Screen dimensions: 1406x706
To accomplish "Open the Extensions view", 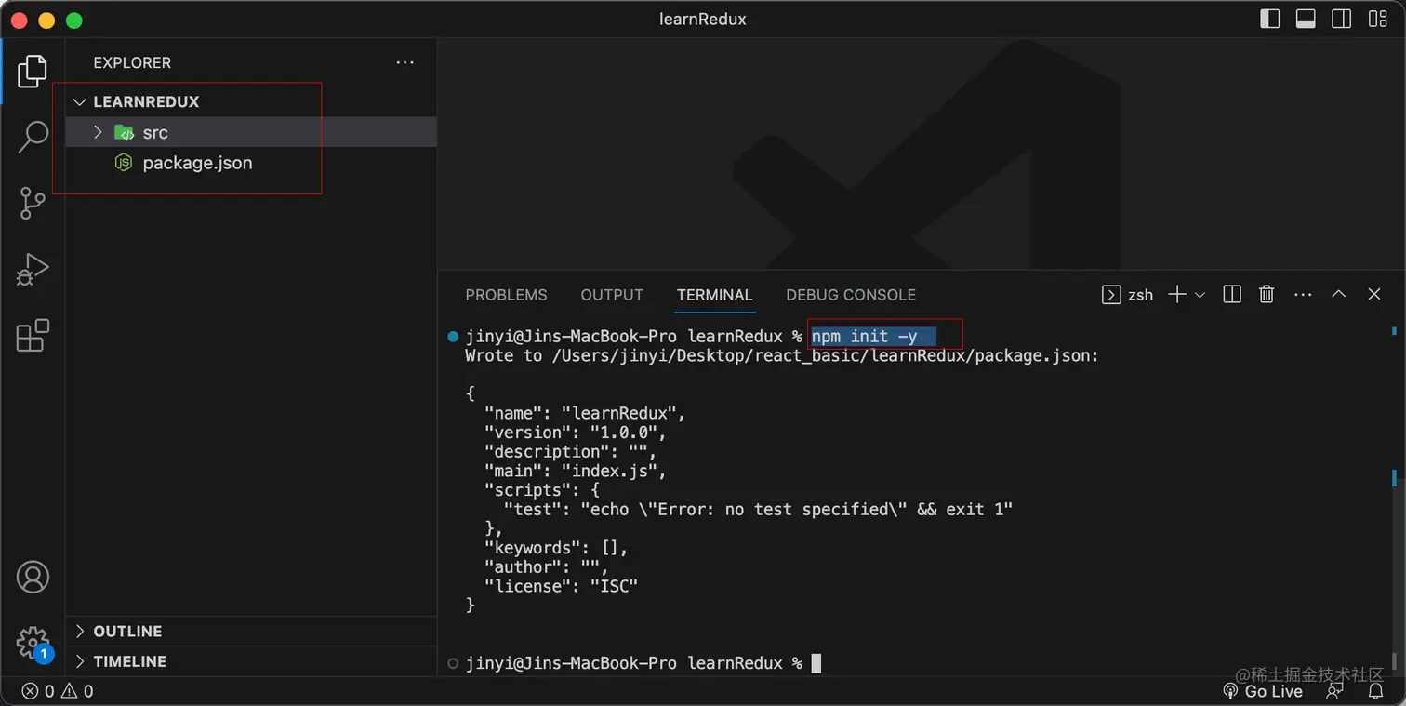I will coord(33,336).
